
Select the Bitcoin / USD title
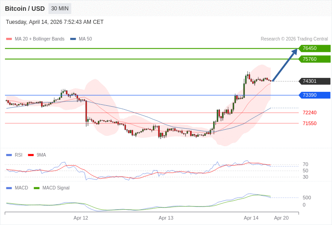pyautogui.click(x=25, y=9)
